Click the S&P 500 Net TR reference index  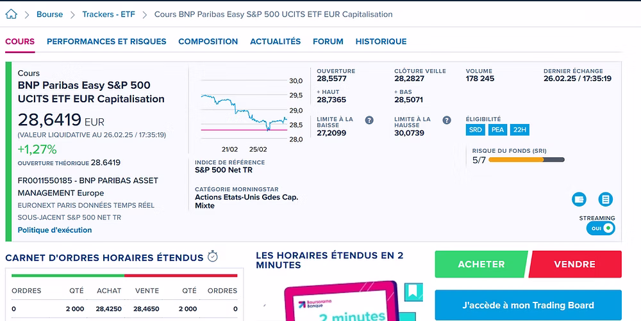click(224, 170)
